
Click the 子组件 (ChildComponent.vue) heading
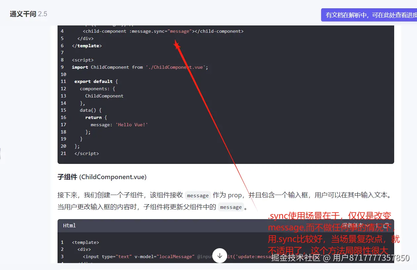(102, 177)
